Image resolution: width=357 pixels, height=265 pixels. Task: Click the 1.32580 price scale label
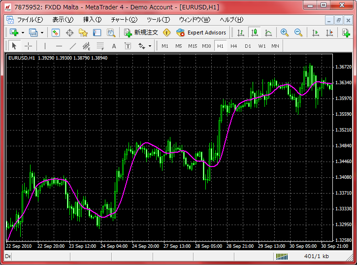pyautogui.click(x=344, y=240)
